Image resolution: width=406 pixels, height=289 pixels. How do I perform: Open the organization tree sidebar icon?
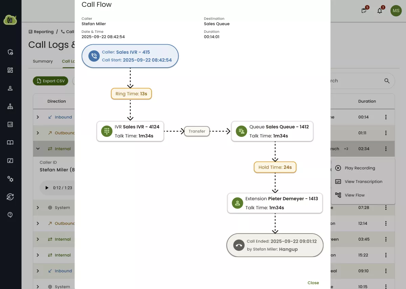(x=10, y=106)
